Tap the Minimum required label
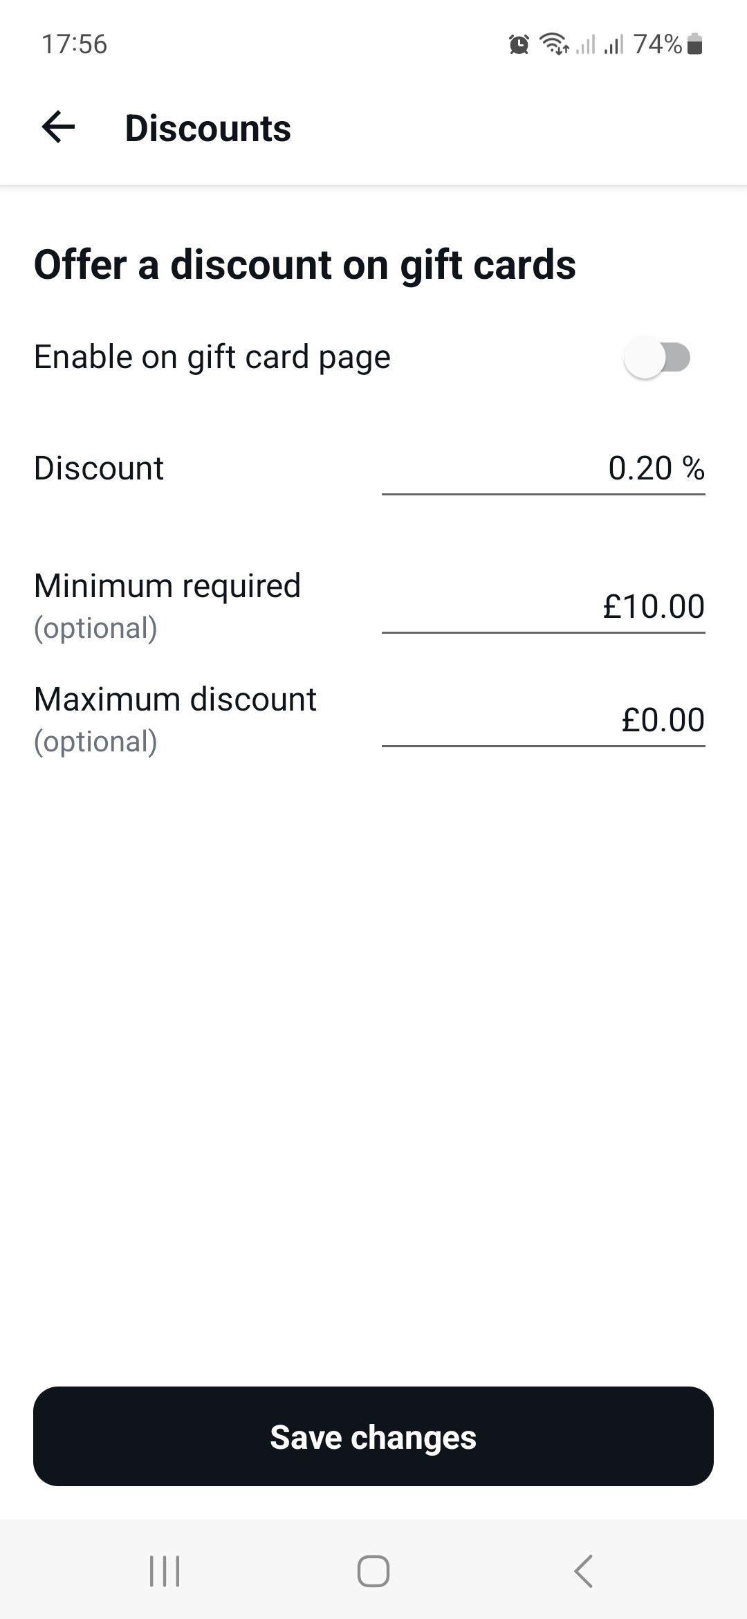This screenshot has height=1619, width=747. pyautogui.click(x=167, y=586)
